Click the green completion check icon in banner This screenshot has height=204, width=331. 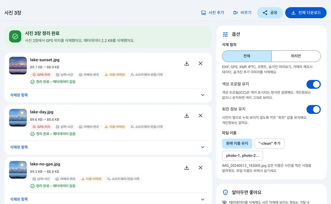15,37
